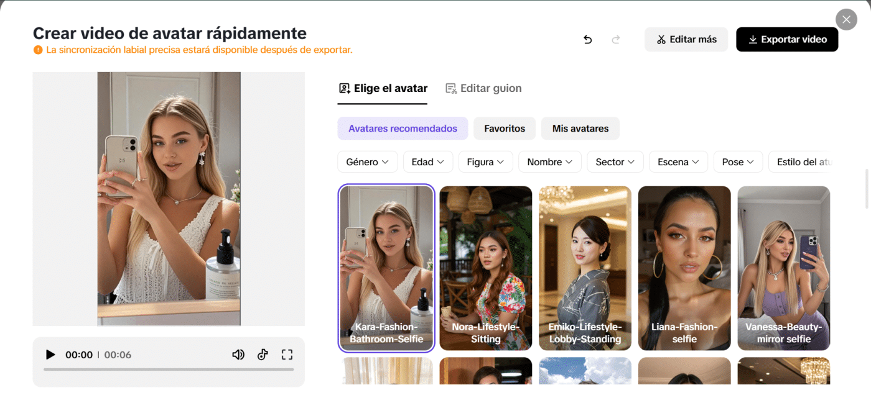
Task: Select the Mis avatares filter pill
Action: click(580, 129)
